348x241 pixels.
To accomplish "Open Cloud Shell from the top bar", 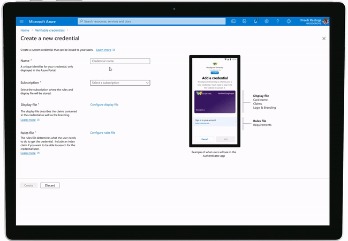I will [233, 21].
